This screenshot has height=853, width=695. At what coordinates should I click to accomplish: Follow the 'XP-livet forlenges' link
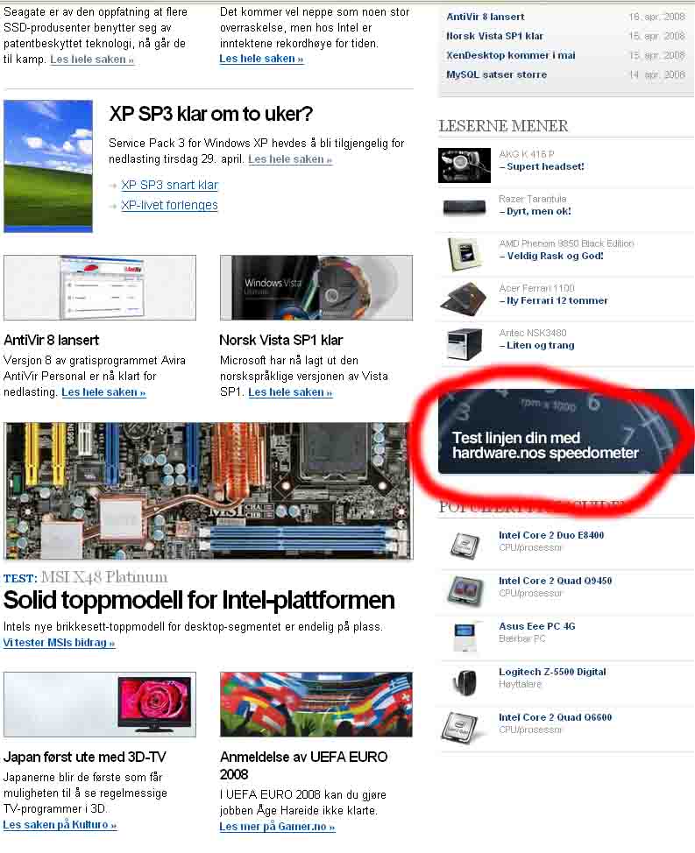pos(169,205)
